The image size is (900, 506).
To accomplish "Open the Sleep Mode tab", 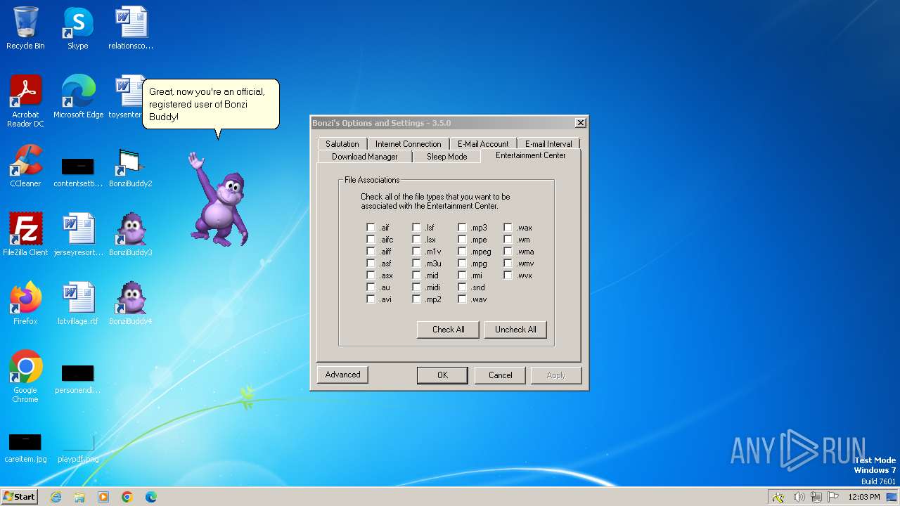I will click(446, 157).
